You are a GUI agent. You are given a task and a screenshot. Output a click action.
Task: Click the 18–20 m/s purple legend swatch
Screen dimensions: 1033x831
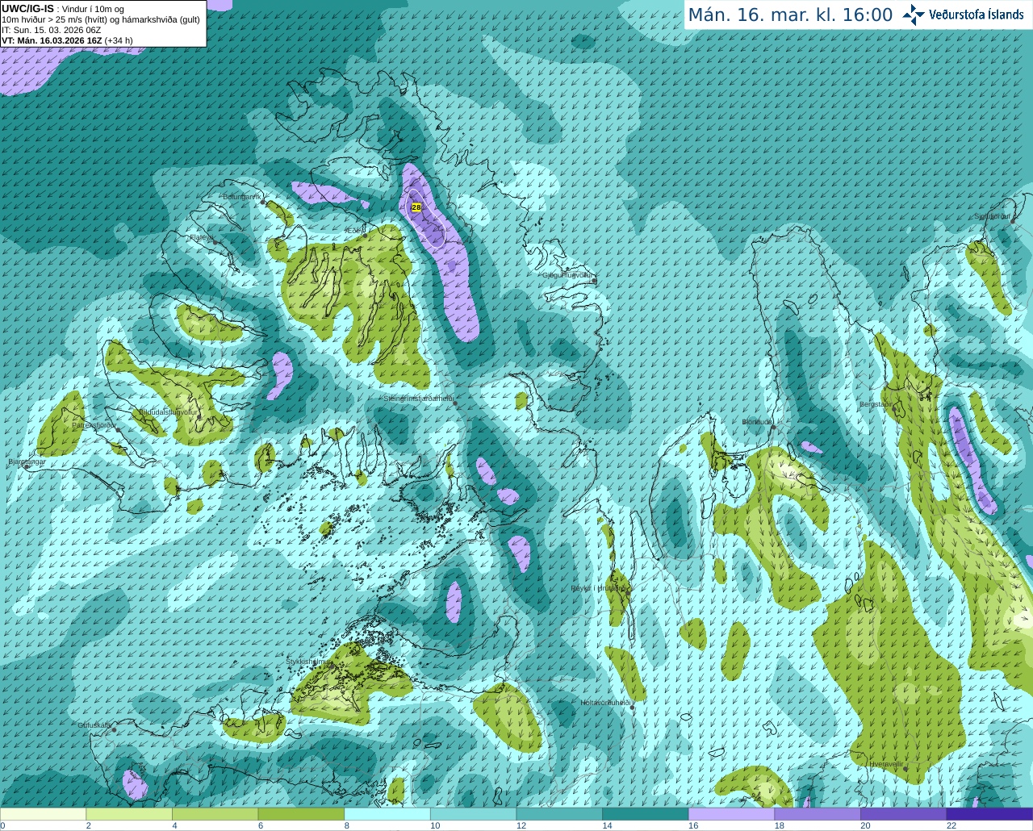coord(818,814)
